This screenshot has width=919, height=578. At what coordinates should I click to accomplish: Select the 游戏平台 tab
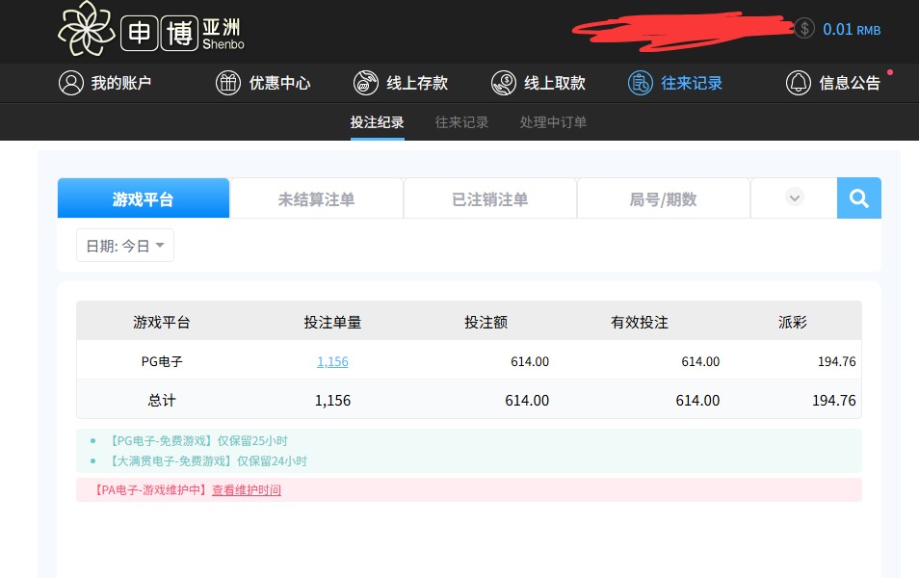(144, 199)
